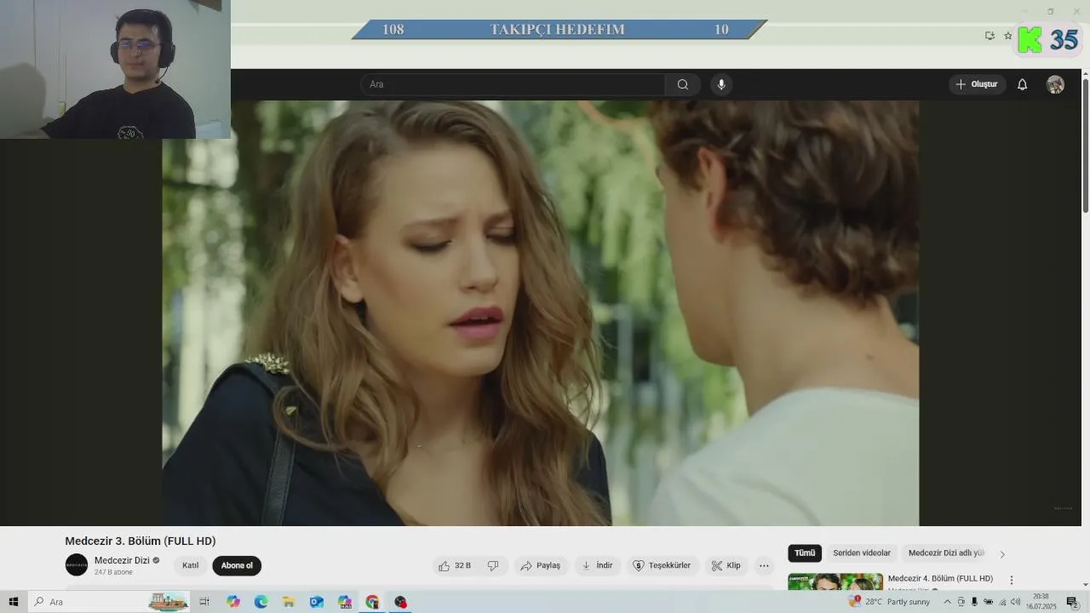The width and height of the screenshot is (1090, 613).
Task: Open the volume speaker tray icon
Action: point(1015,602)
